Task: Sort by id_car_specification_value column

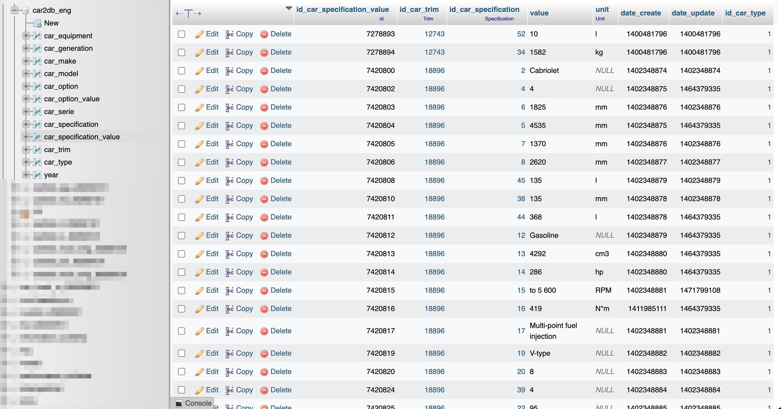Action: (342, 9)
